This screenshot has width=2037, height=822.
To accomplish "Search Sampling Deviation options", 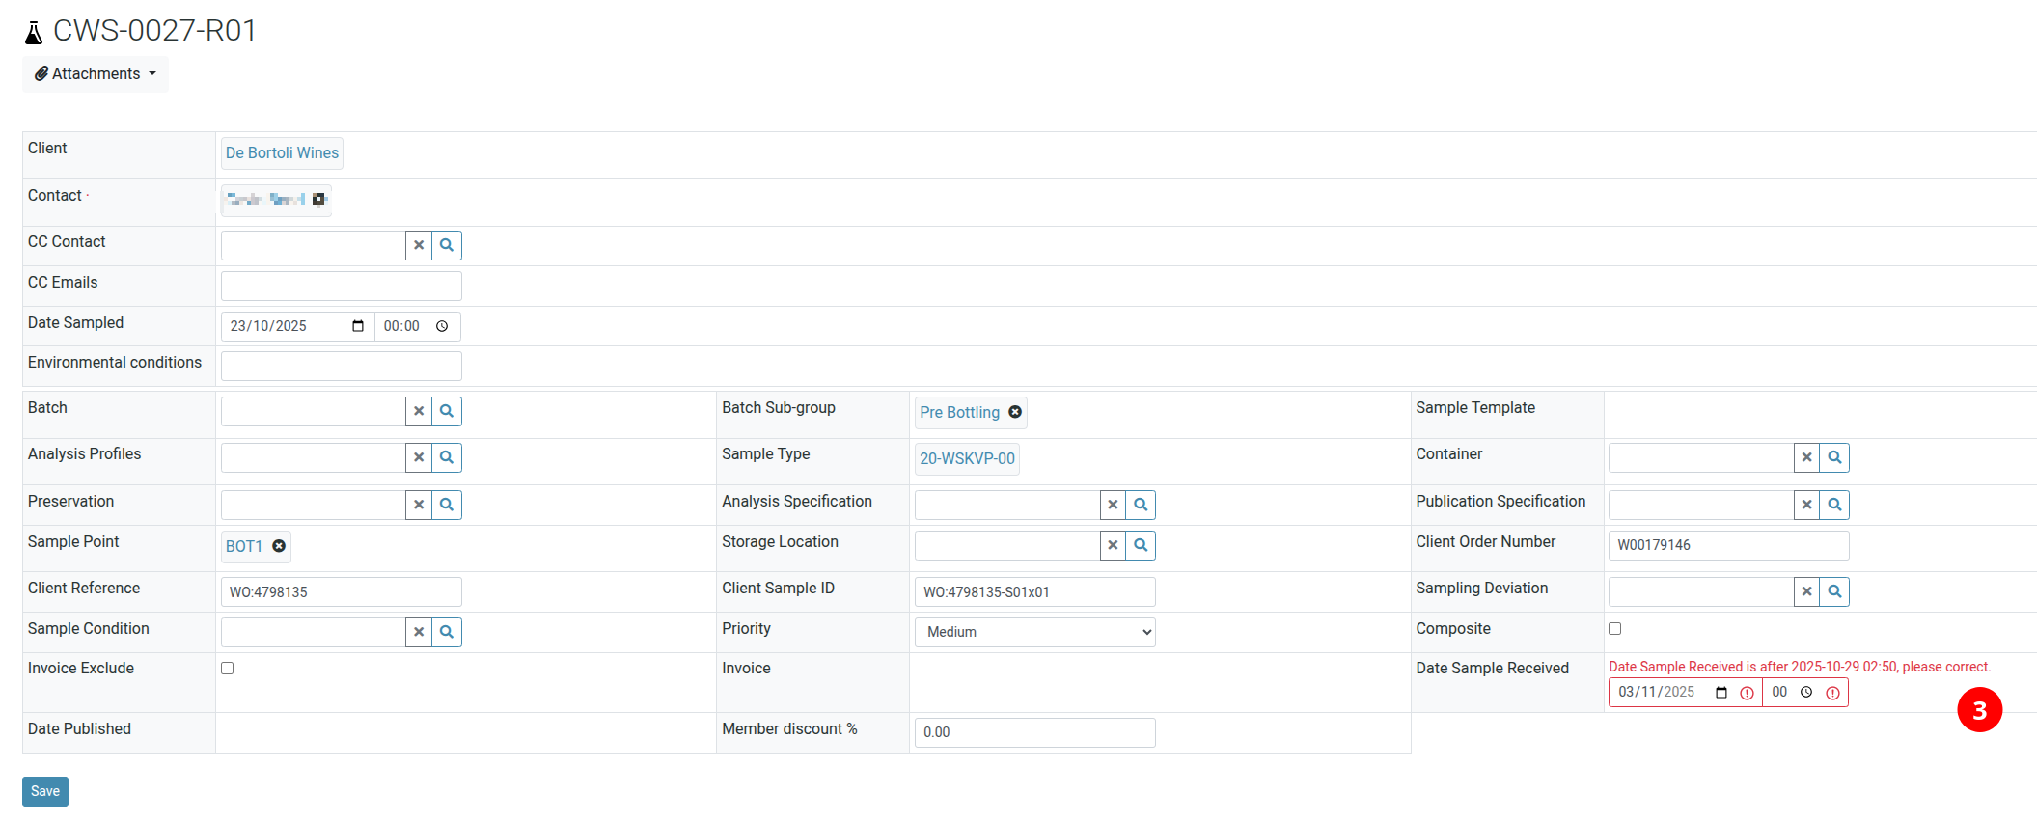I will [1834, 591].
